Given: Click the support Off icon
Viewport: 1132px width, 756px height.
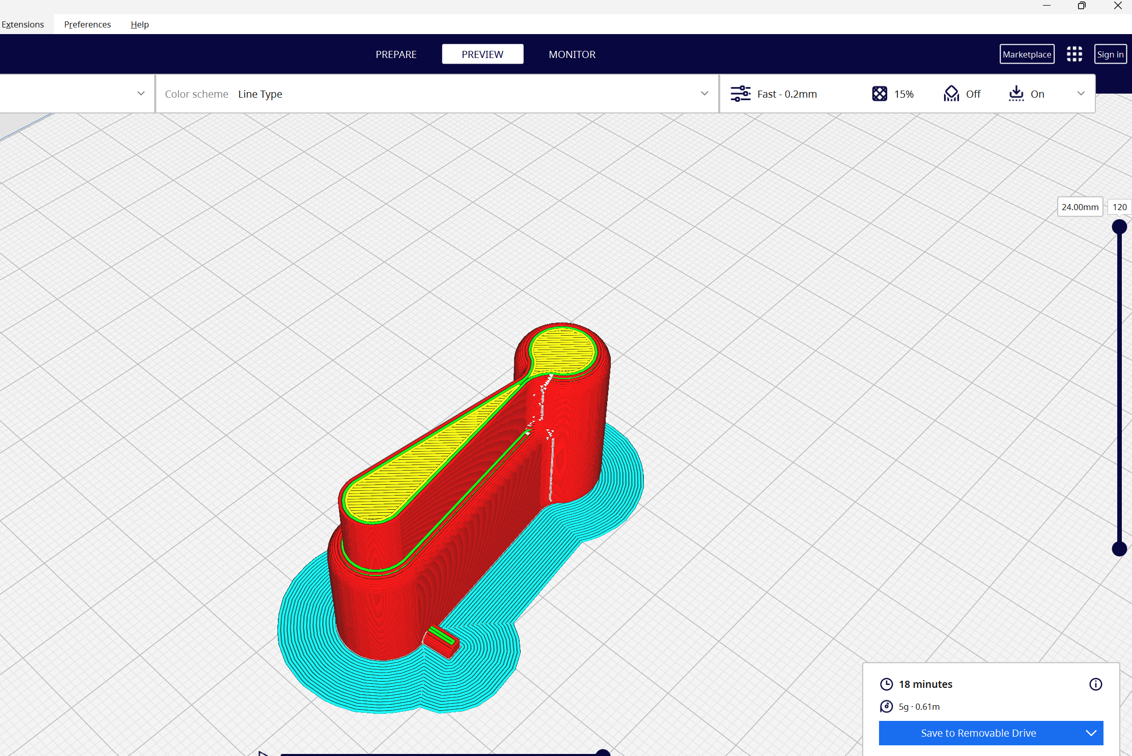Looking at the screenshot, I should (951, 94).
